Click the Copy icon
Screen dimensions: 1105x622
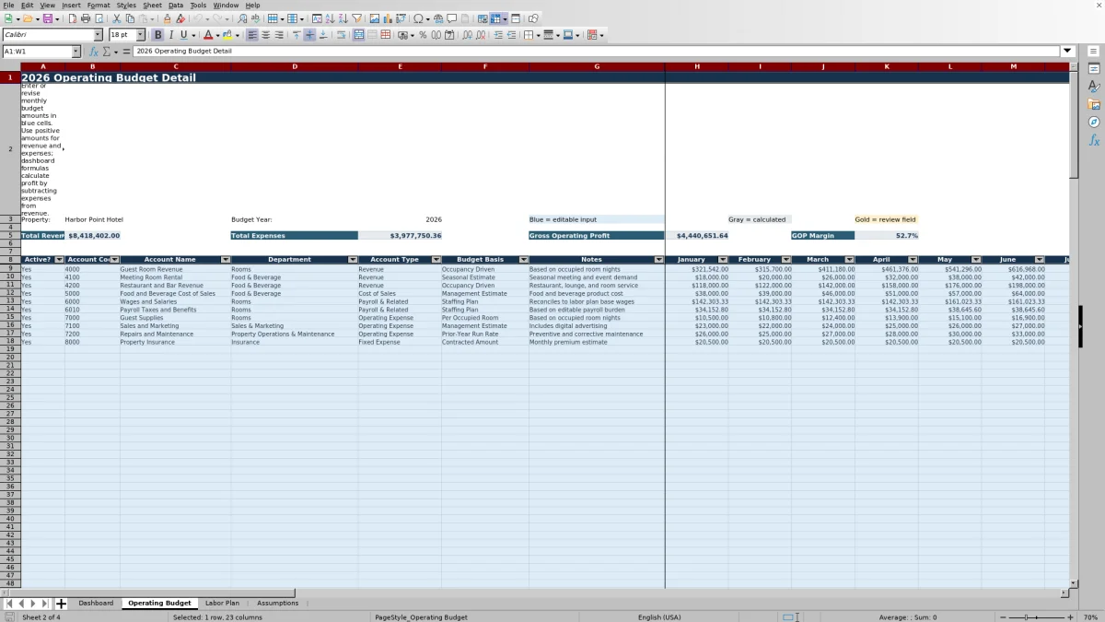click(x=128, y=18)
